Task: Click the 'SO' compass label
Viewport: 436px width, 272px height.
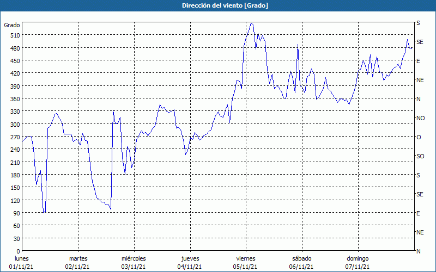Action: (420, 156)
